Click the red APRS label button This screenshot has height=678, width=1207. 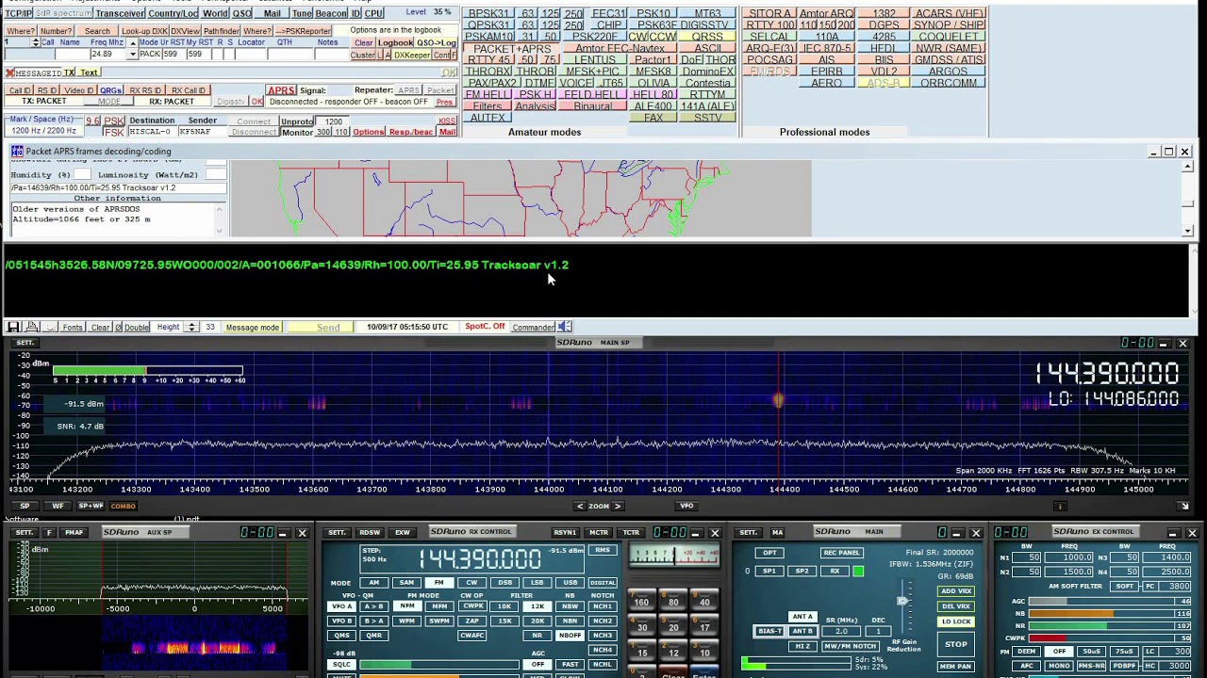click(x=281, y=90)
